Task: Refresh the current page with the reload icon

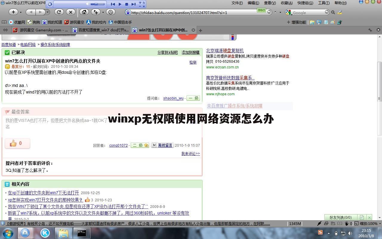Action: 59,12
